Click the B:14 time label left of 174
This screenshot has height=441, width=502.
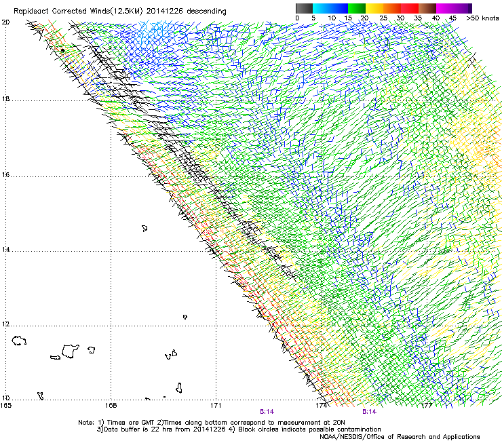[x=267, y=412]
